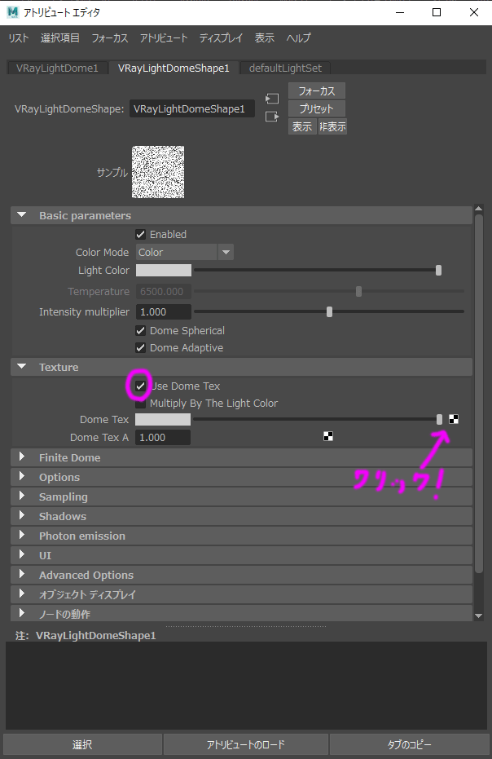The width and height of the screenshot is (492, 759).
Task: Open the Color Mode dropdown
Action: [184, 252]
